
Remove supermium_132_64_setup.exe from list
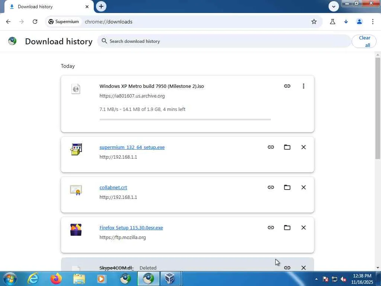304,147
